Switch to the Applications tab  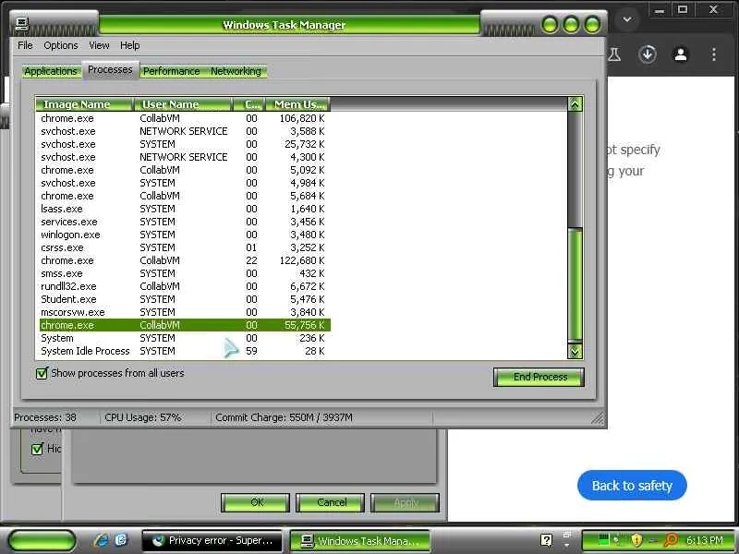[x=51, y=71]
